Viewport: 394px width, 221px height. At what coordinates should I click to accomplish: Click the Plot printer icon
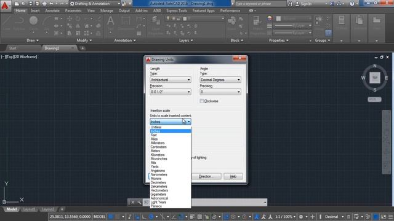tap(44, 4)
